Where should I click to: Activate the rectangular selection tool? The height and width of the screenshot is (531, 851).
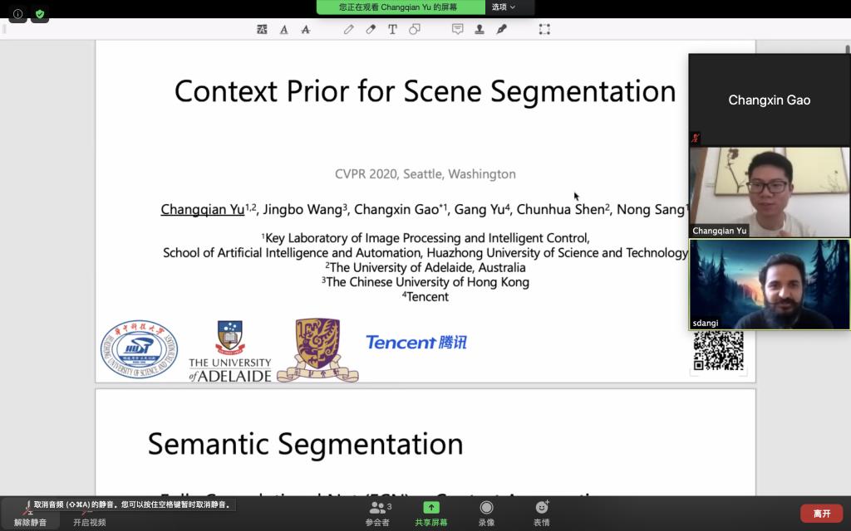coord(544,29)
